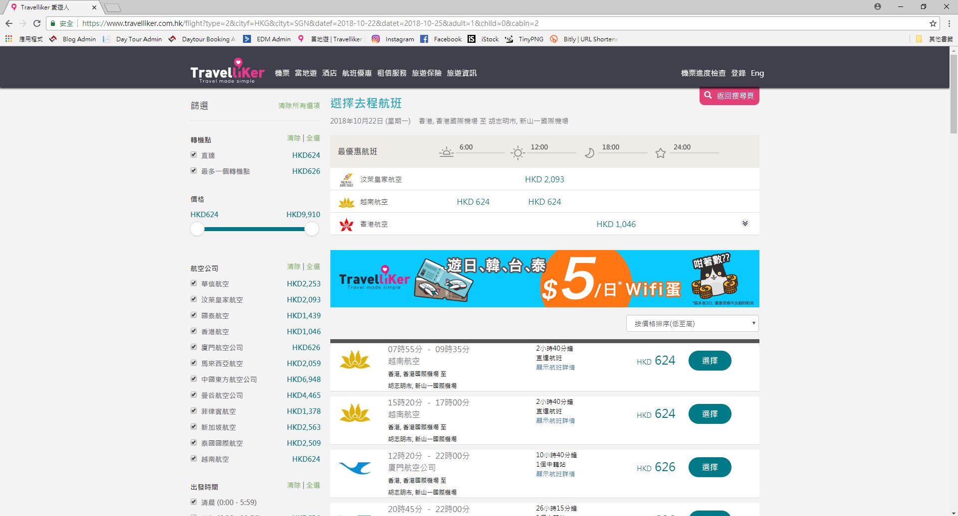Uncheck 國泰航空 airline filter
The image size is (958, 516).
click(x=194, y=315)
